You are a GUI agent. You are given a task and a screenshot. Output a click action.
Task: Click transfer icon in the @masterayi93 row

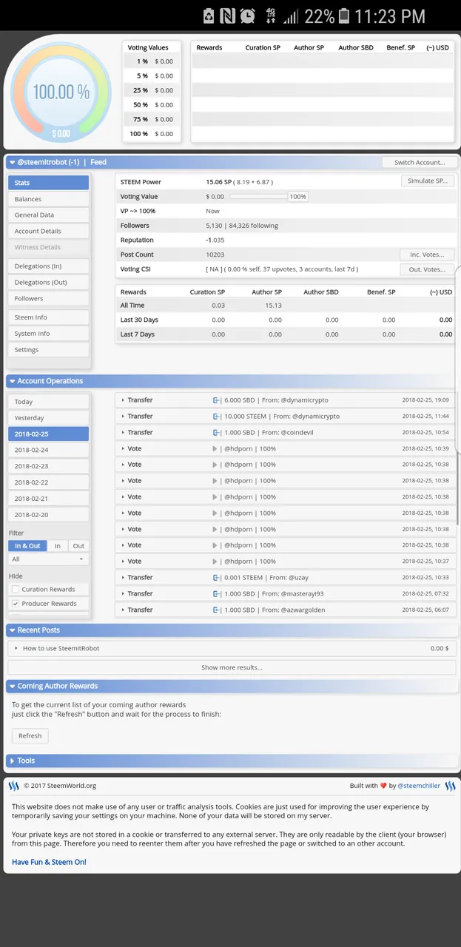(217, 594)
